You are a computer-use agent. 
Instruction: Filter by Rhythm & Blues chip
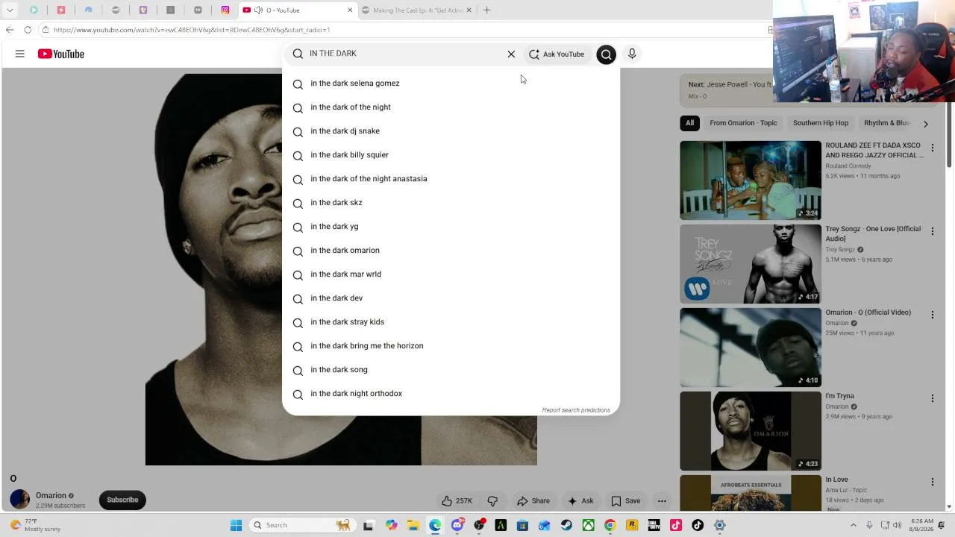pos(886,123)
